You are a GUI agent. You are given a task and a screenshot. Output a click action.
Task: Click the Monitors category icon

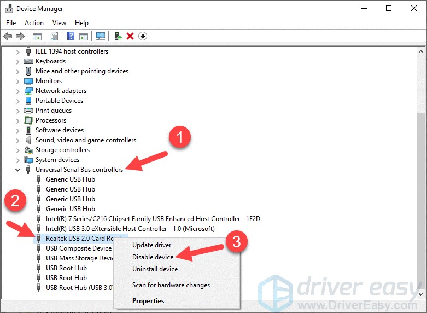click(x=28, y=81)
